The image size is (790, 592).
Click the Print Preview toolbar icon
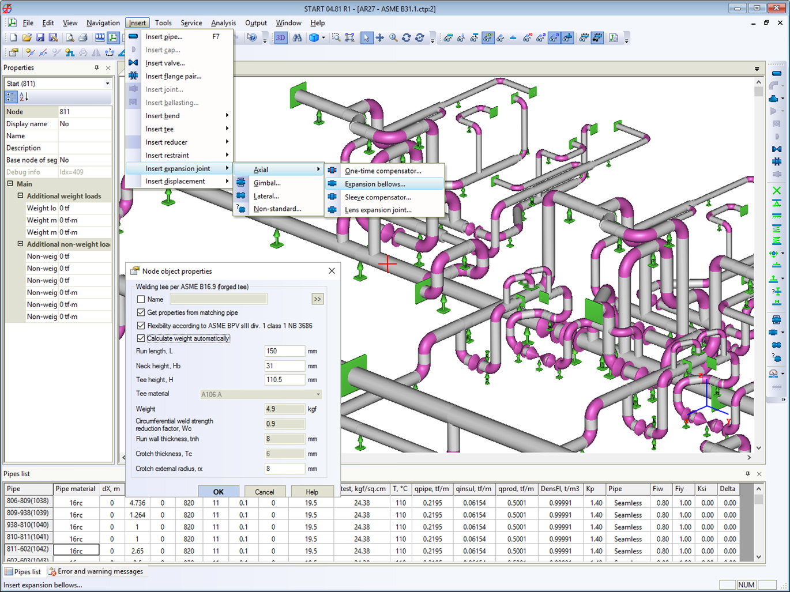tap(69, 37)
